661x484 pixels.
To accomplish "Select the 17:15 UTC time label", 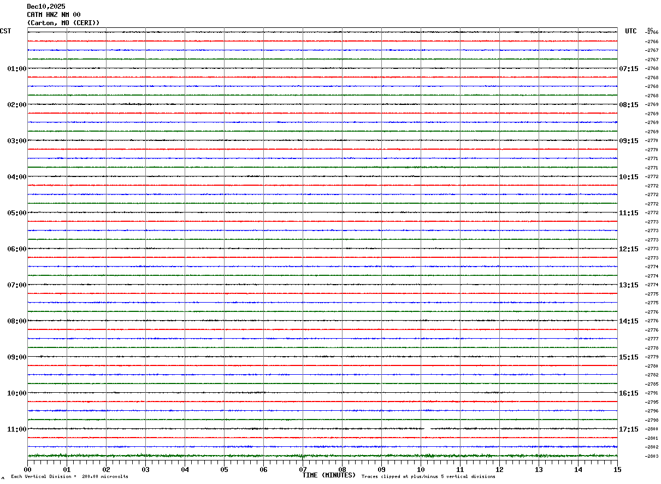I will (629, 429).
